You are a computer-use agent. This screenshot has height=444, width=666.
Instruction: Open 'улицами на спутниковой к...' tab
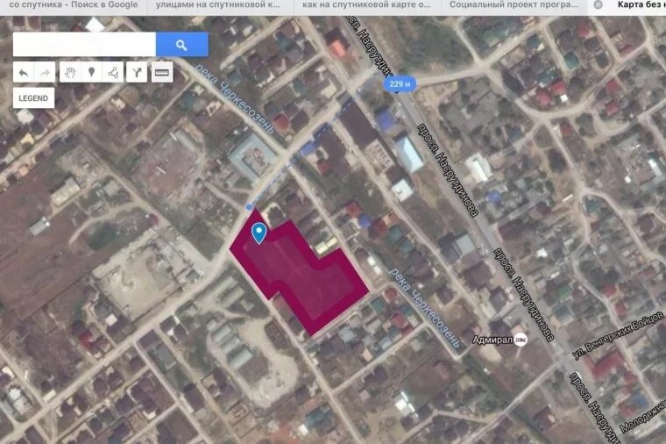point(218,5)
